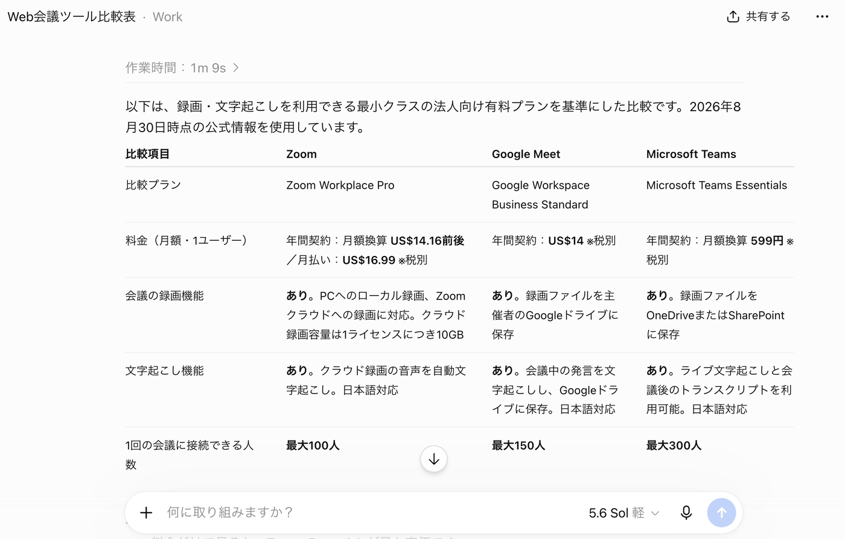The height and width of the screenshot is (539, 845).
Task: Click the scroll-to-bottom arrow button
Action: 433,459
